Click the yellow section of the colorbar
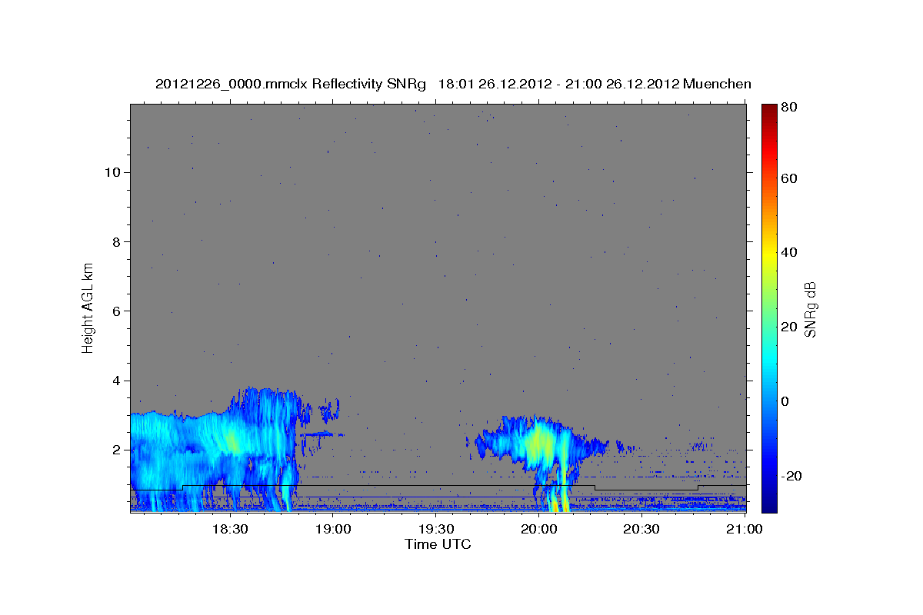This screenshot has height=615, width=923. coord(769,254)
